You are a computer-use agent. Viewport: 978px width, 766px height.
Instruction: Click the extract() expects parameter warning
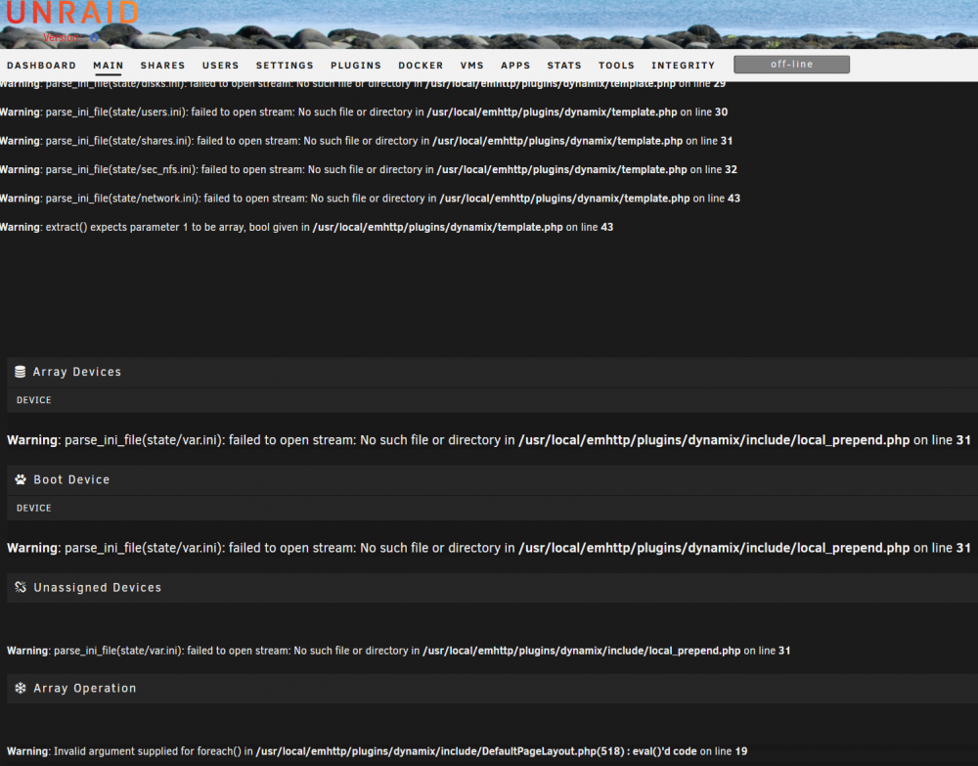(306, 227)
